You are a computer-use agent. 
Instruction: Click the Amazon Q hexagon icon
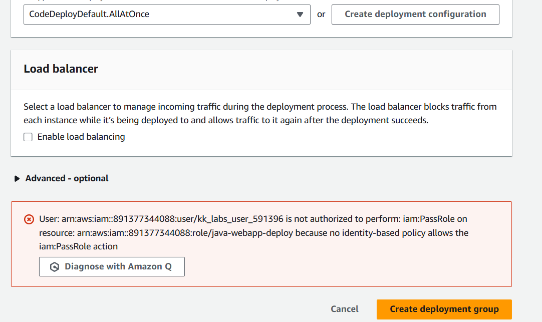point(55,267)
